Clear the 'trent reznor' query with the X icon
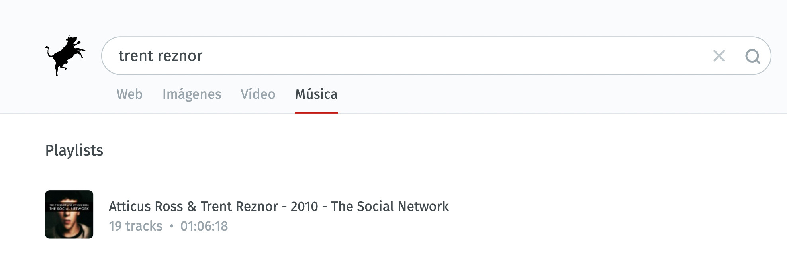The image size is (787, 254). pyautogui.click(x=719, y=56)
